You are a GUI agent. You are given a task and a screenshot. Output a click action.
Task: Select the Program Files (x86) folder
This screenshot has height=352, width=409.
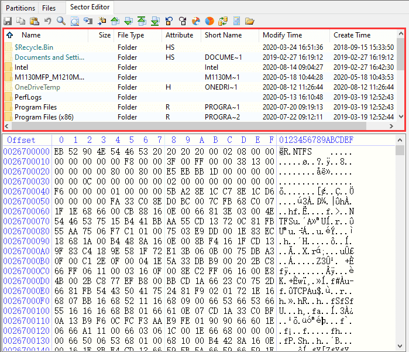coord(44,117)
